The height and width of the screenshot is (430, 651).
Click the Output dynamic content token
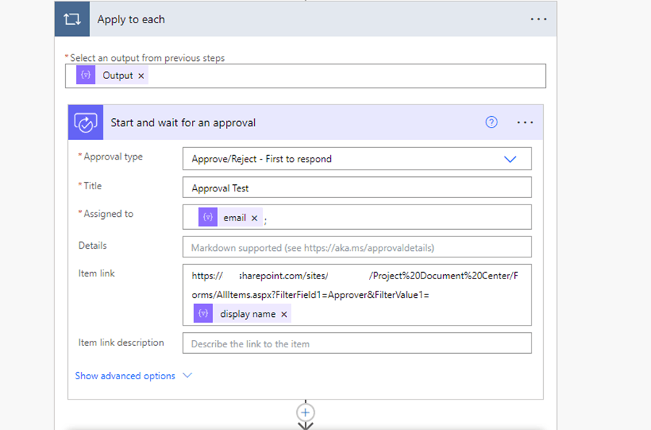112,75
